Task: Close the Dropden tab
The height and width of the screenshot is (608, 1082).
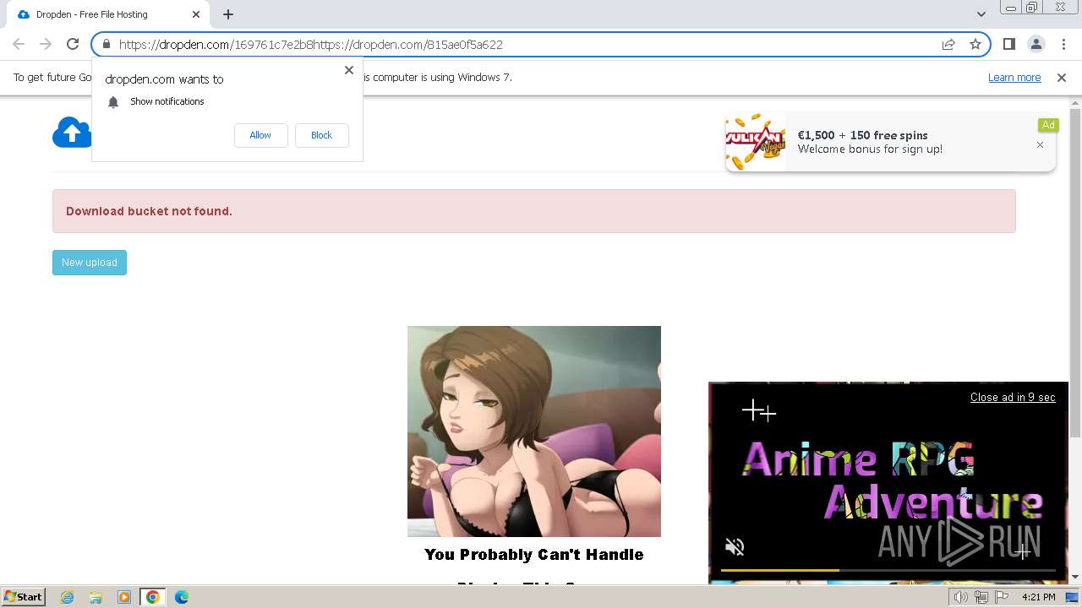Action: coord(196,14)
